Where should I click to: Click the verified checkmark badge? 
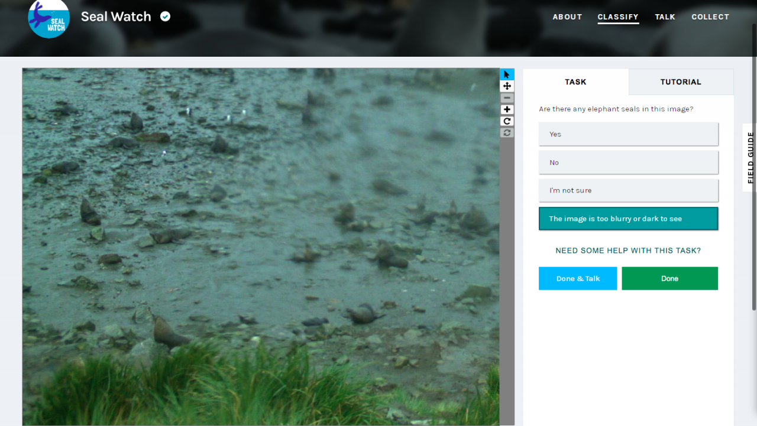point(166,17)
